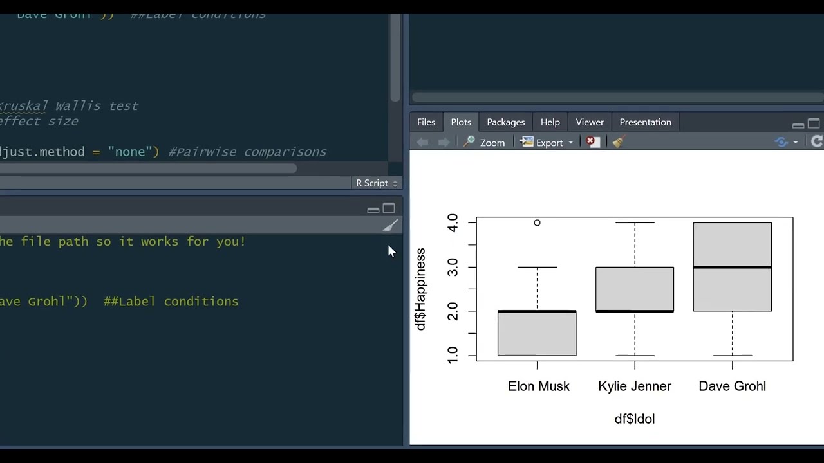Screen dimensions: 824x463
Task: Click the upper-right pane horizontal scrollbar
Action: click(x=617, y=98)
